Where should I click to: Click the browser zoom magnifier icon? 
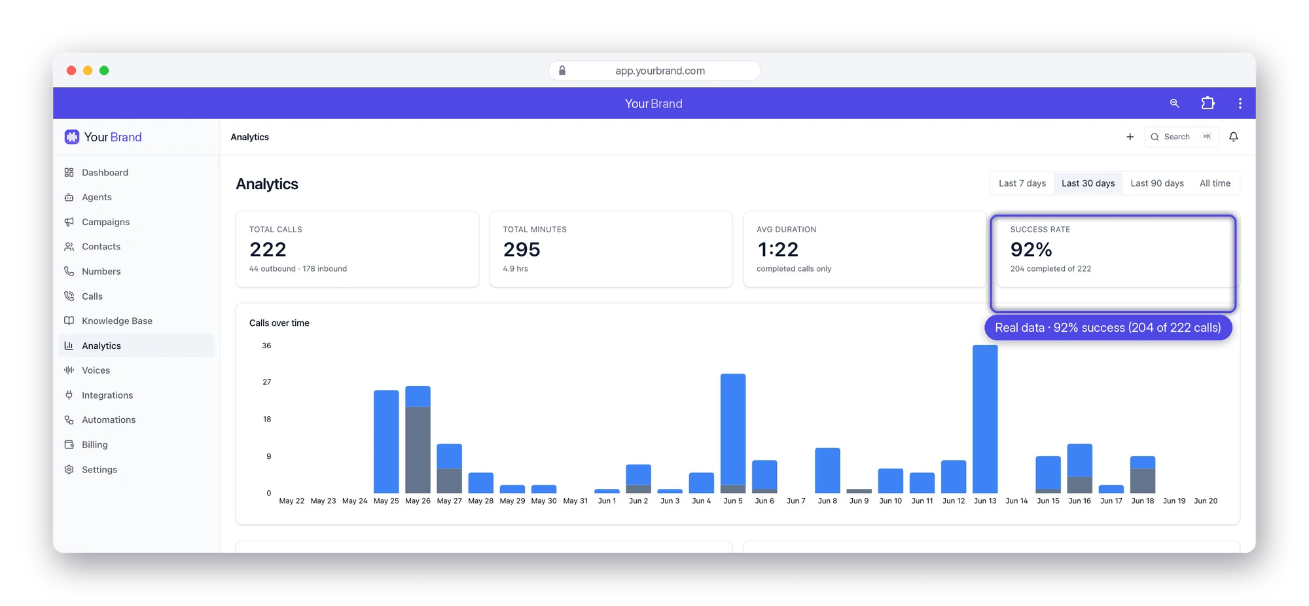(1175, 103)
